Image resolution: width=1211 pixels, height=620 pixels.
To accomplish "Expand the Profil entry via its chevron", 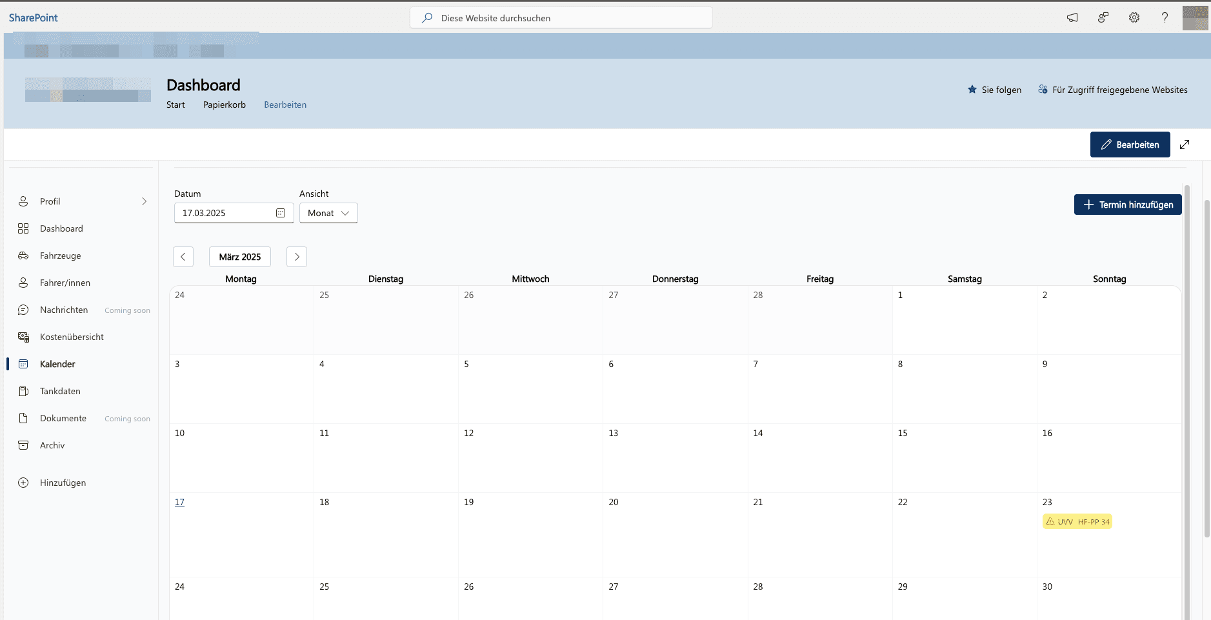I will coord(143,201).
